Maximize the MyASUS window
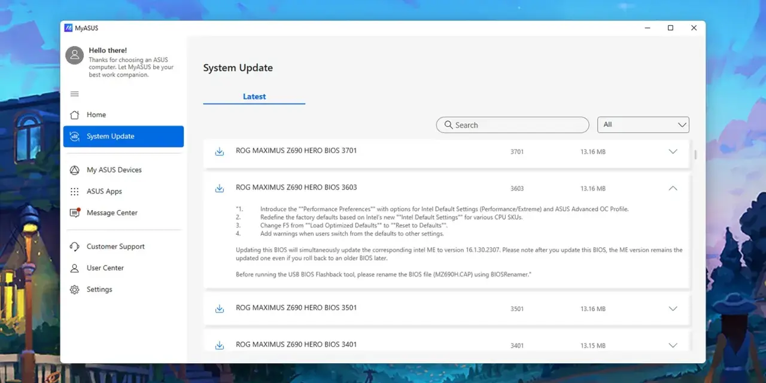766x383 pixels. [671, 28]
